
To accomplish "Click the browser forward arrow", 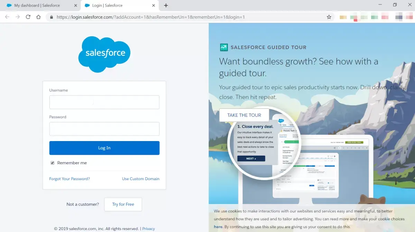I will (18, 17).
